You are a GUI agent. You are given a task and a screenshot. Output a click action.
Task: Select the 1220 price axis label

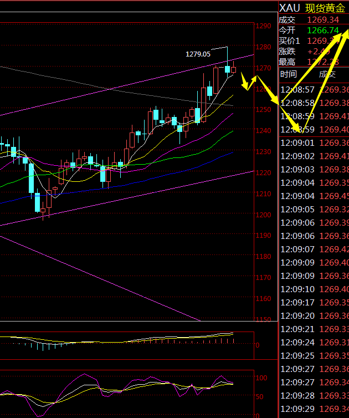tap(264, 173)
